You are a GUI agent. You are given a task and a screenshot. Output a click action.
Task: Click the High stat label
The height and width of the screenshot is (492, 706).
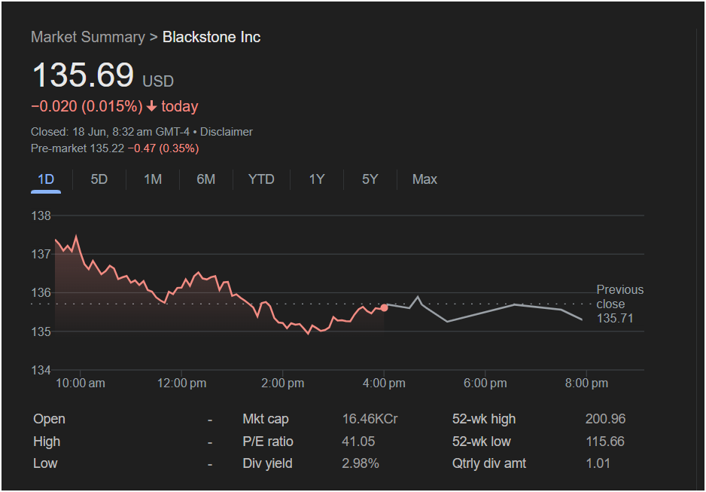pyautogui.click(x=47, y=442)
